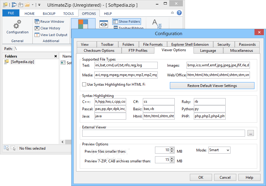Click the open folder quick-access icon
Image resolution: width=266 pixels, height=186 pixels.
pos(27,5)
